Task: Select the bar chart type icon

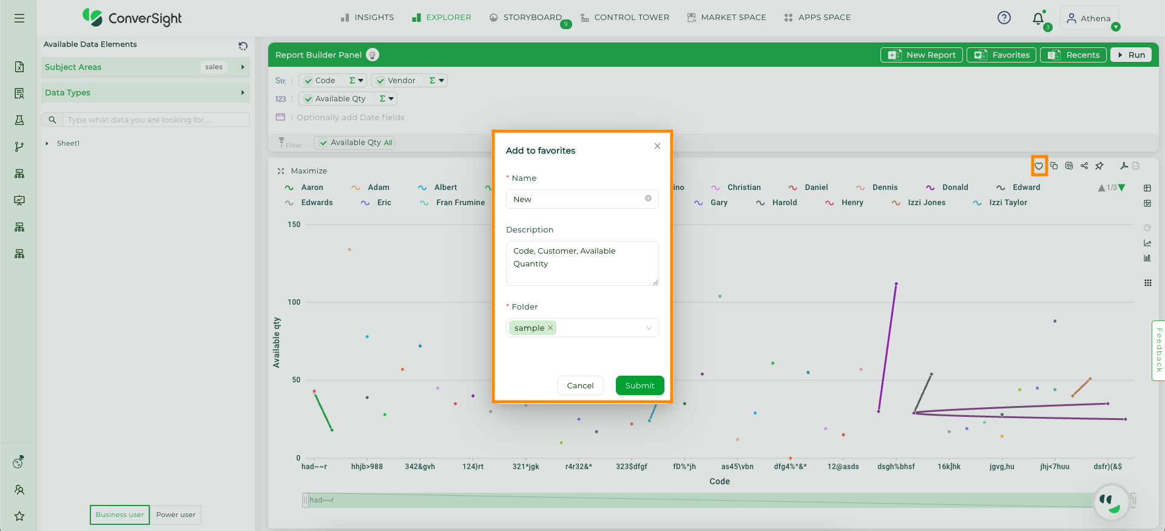Action: pyautogui.click(x=1147, y=258)
